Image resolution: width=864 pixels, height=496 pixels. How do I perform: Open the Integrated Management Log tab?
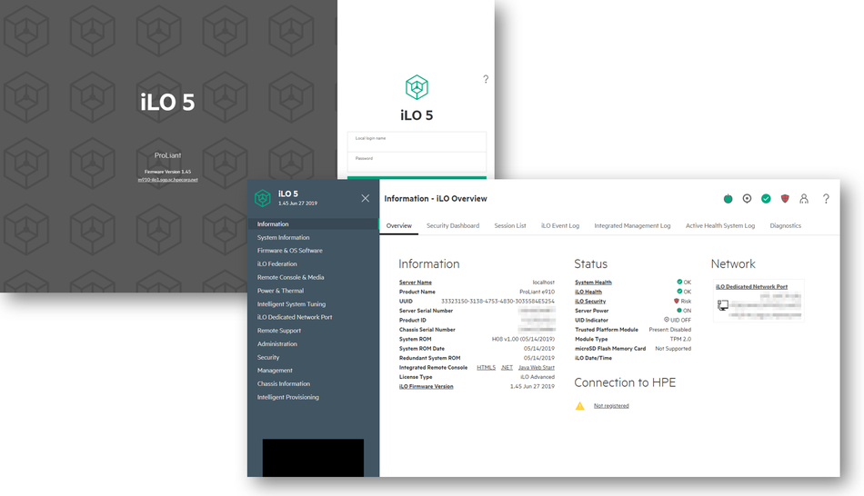click(x=632, y=225)
